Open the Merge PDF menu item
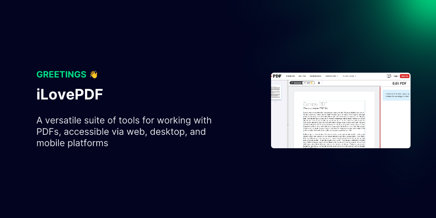Viewport: 436px width, 218px height. point(290,76)
